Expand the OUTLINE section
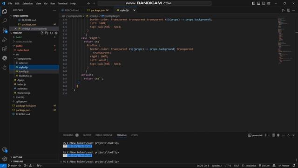The width and height of the screenshot is (298, 168). click(x=11, y=157)
